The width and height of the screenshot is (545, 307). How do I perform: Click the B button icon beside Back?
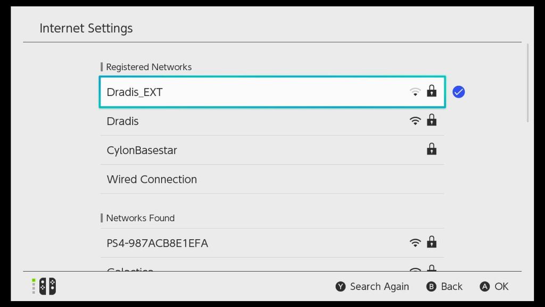click(431, 286)
